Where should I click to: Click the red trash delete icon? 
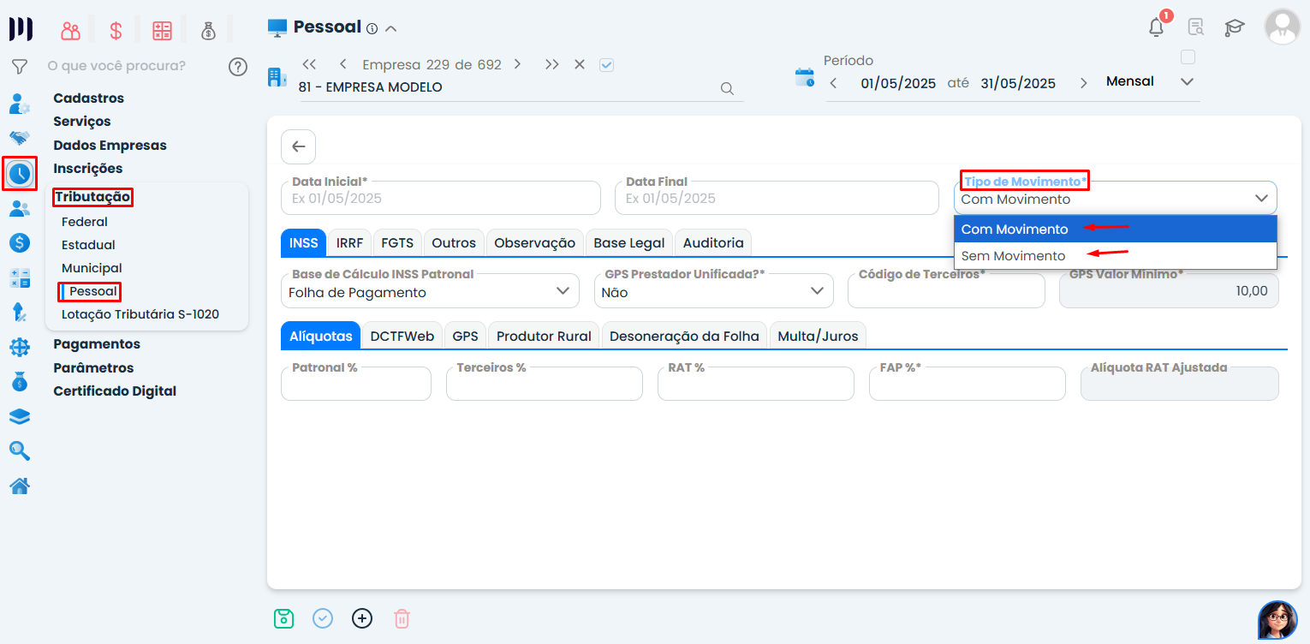click(402, 618)
